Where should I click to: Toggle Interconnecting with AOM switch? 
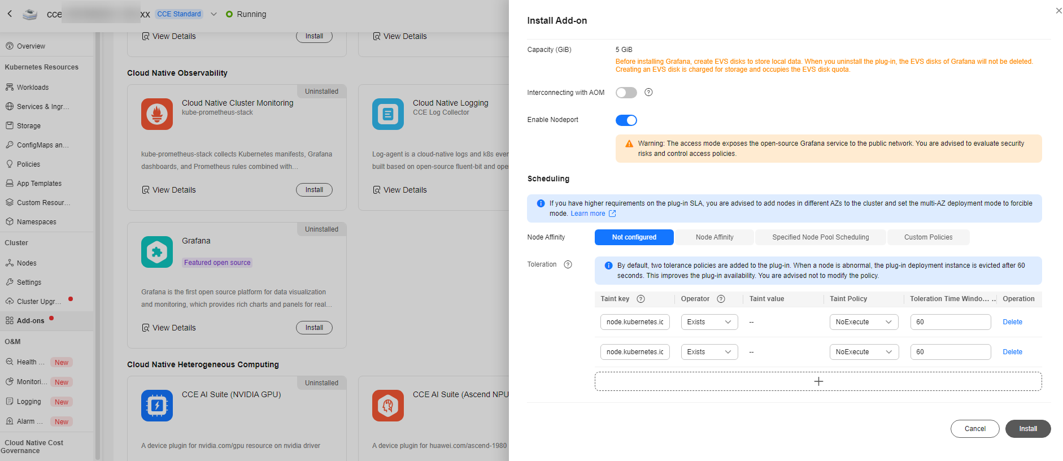(x=626, y=93)
